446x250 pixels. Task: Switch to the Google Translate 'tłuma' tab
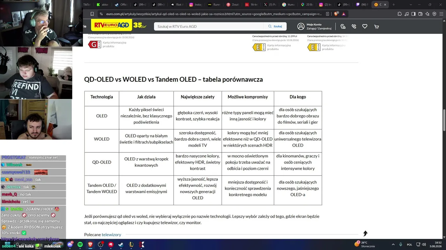289,5
